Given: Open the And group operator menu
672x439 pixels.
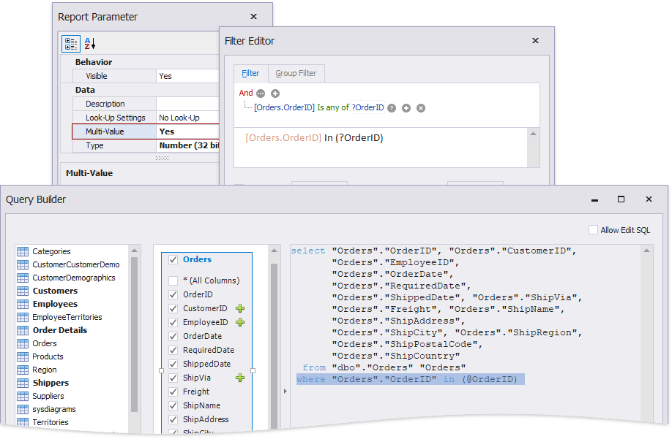Looking at the screenshot, I should point(245,93).
